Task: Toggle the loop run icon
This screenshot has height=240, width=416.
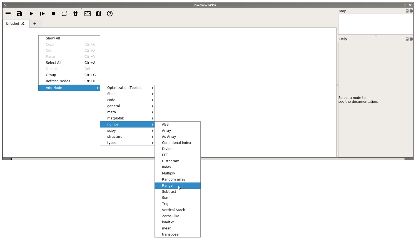Action: pos(64,14)
